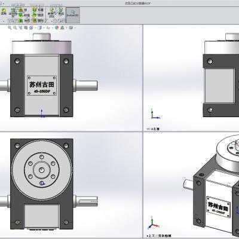Click the Edit Appearance icon
Viewport: 239px width, 239px height.
[x=57, y=27]
